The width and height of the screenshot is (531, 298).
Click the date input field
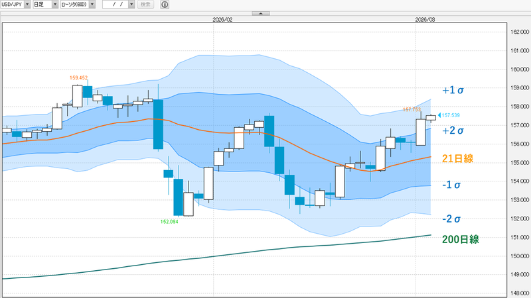115,5
